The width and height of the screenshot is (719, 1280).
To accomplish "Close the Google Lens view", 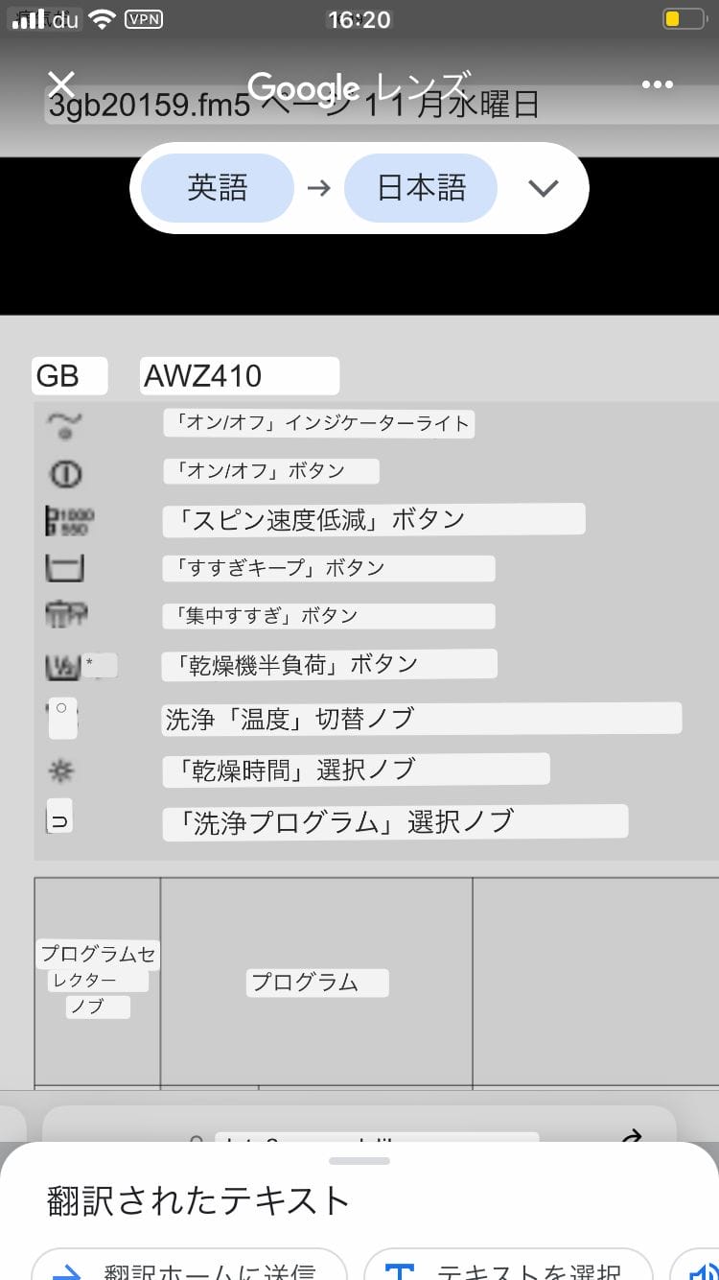I will pos(61,84).
